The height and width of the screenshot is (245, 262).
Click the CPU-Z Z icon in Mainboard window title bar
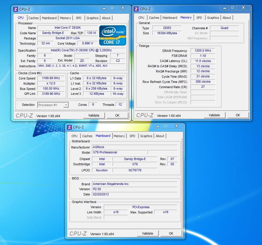click(x=69, y=127)
